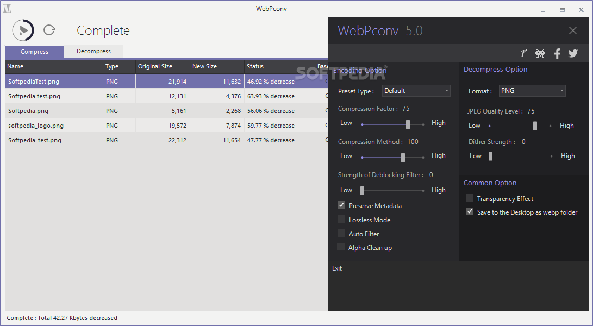Screen dimensions: 593x326
Task: Switch to the Decompress tab
Action: pos(93,52)
